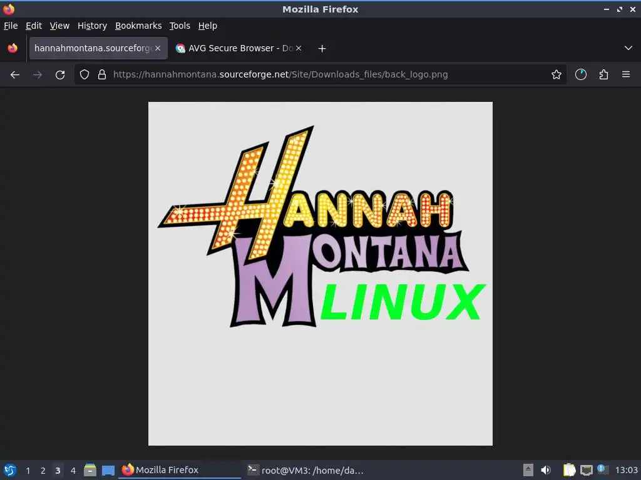Reload the current page
641x480 pixels.
click(x=60, y=75)
